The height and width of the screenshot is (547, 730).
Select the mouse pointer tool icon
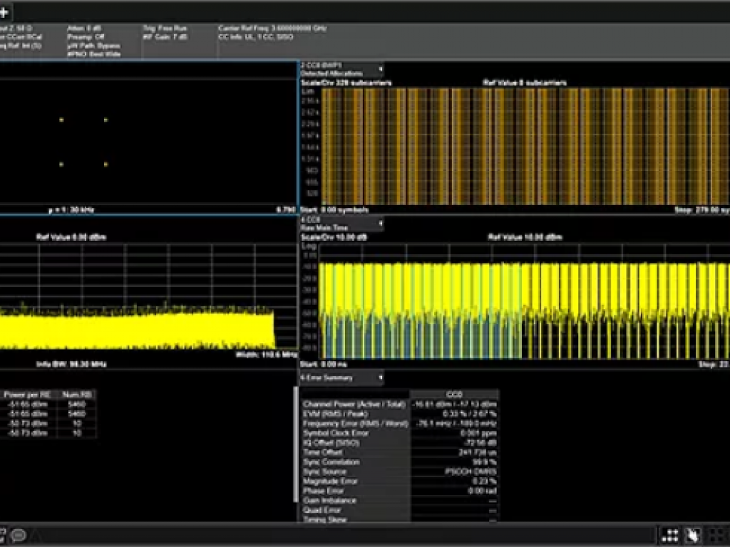692,534
